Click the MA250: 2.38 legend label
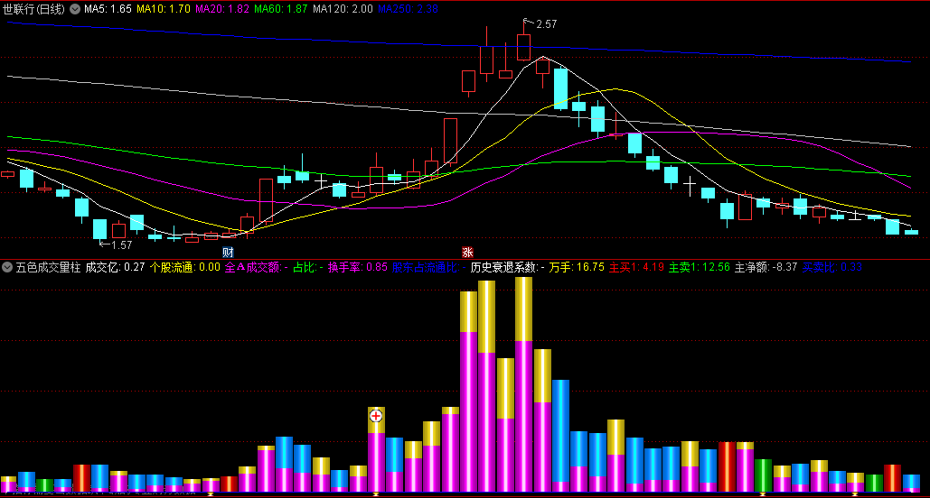The height and width of the screenshot is (498, 930). coord(409,9)
